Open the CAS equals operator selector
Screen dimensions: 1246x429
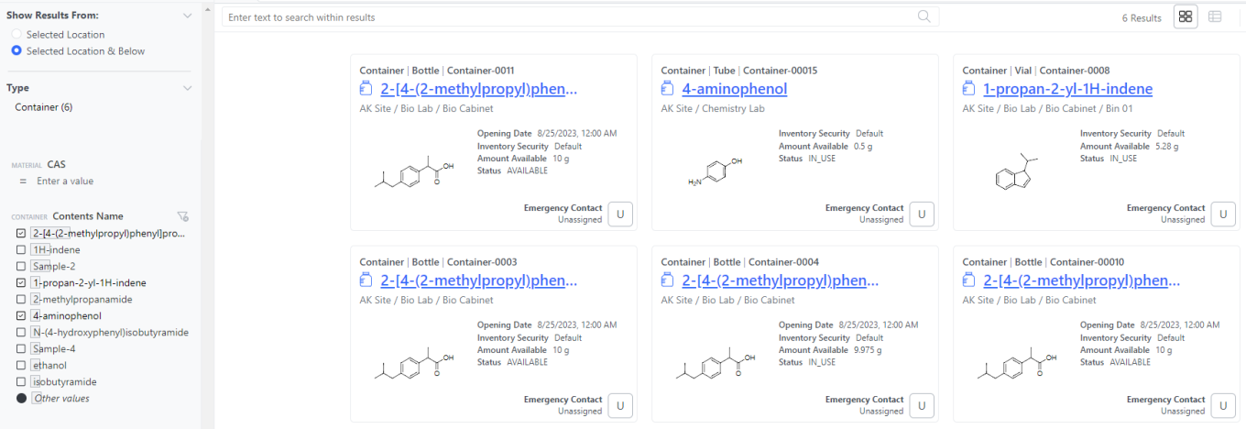tap(23, 181)
